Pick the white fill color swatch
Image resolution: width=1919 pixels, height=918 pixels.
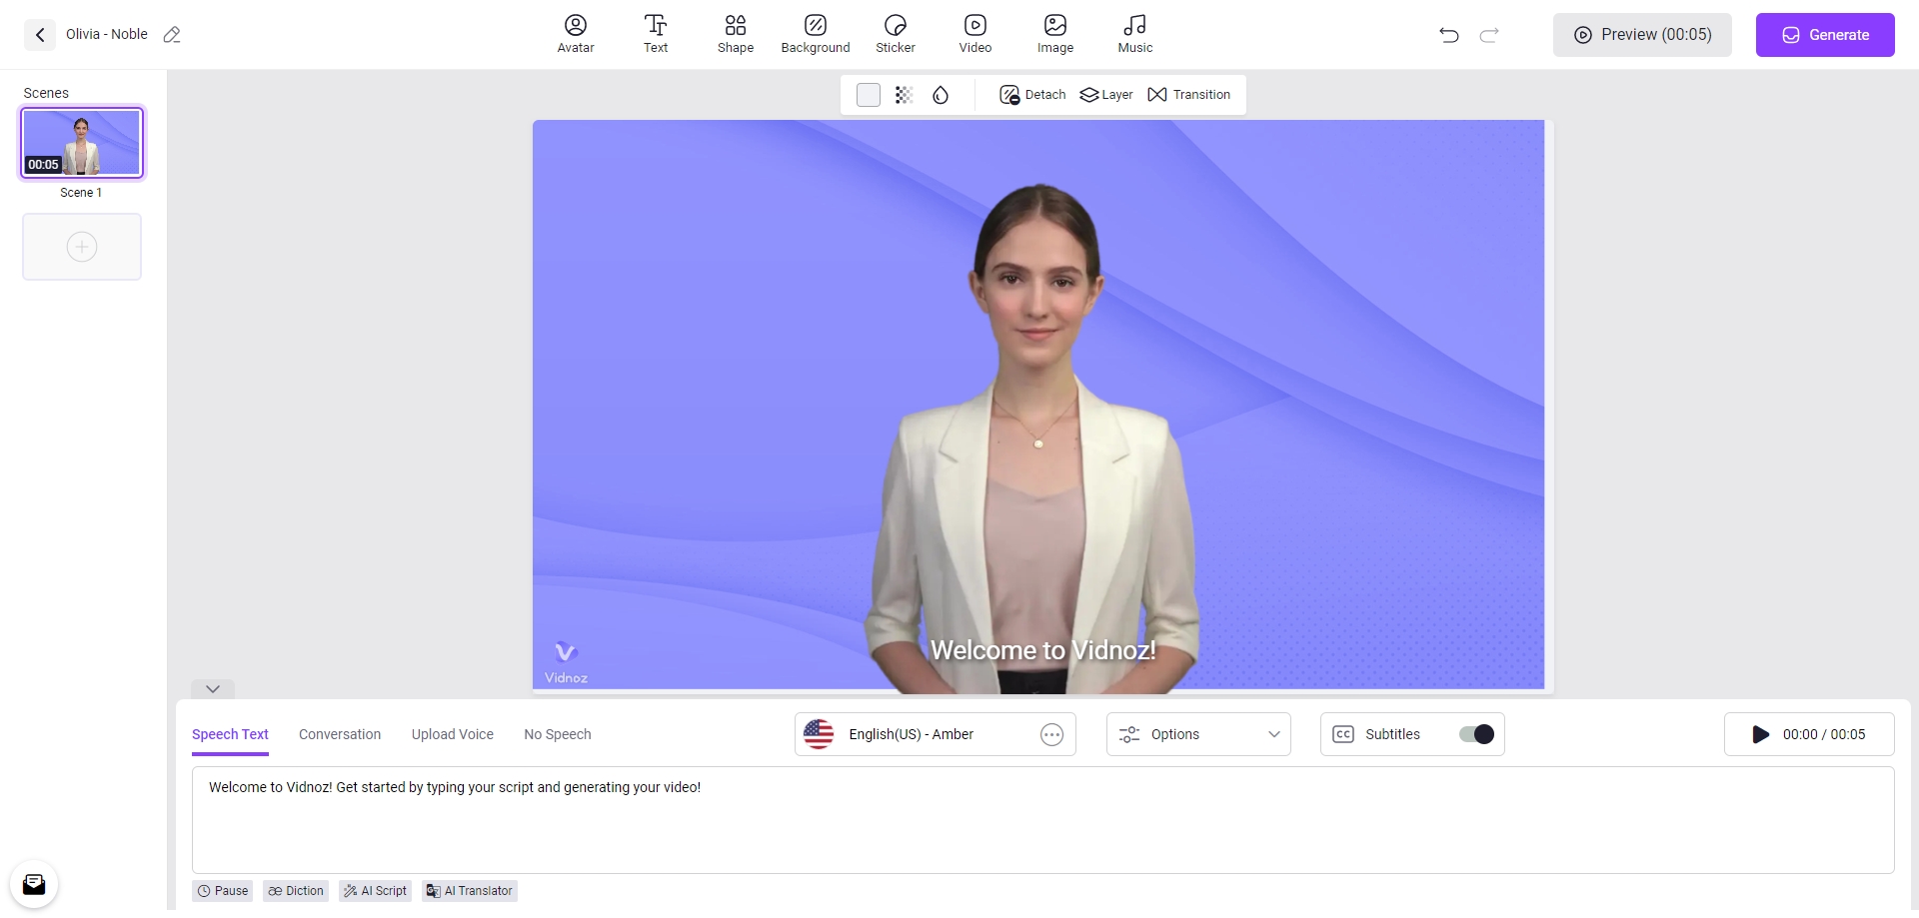(869, 95)
